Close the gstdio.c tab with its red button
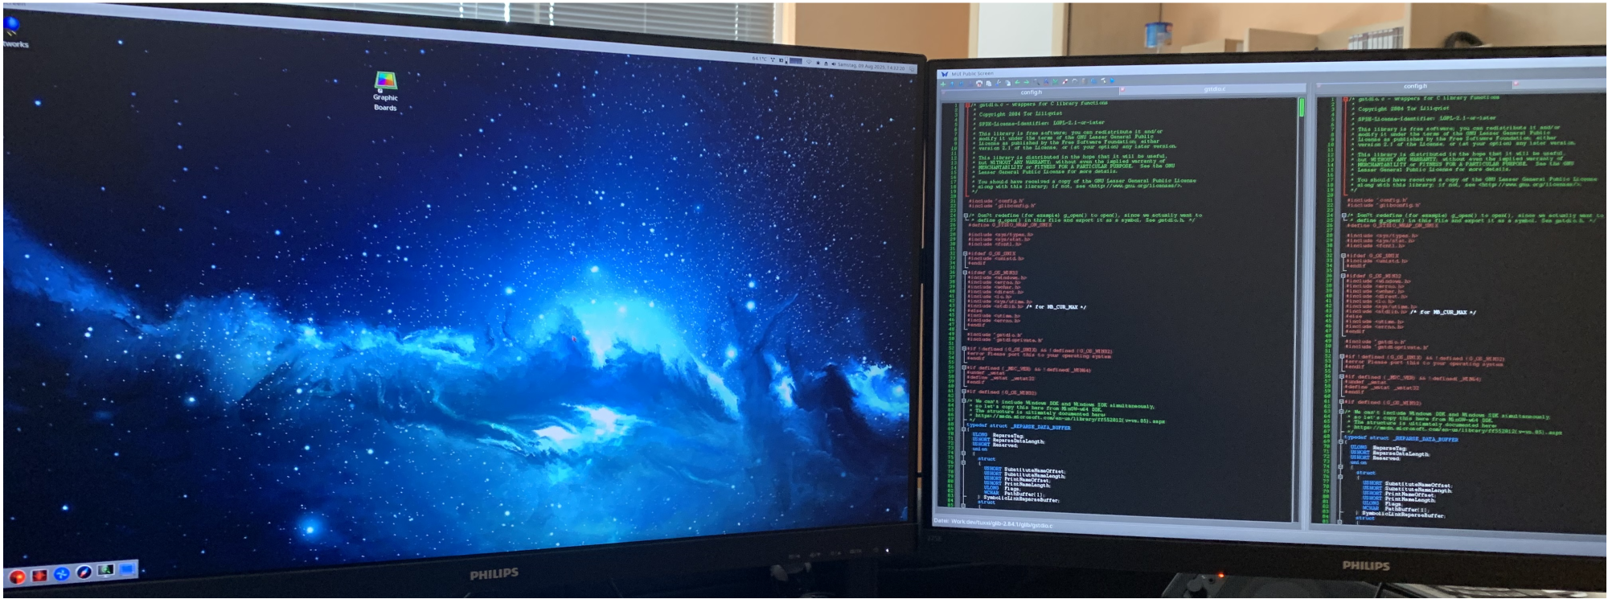 (1122, 89)
